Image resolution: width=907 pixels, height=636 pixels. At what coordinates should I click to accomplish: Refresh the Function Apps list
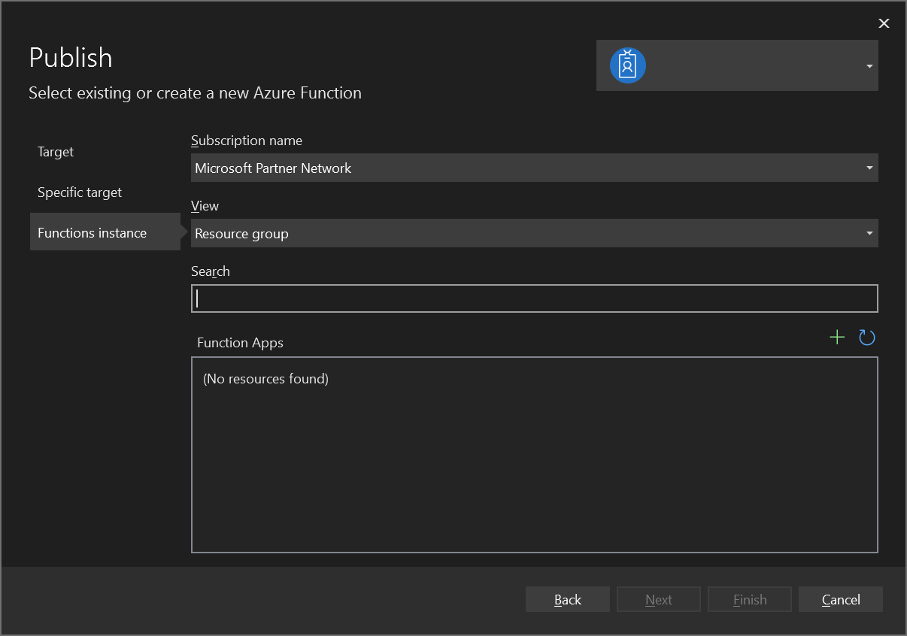pyautogui.click(x=866, y=338)
